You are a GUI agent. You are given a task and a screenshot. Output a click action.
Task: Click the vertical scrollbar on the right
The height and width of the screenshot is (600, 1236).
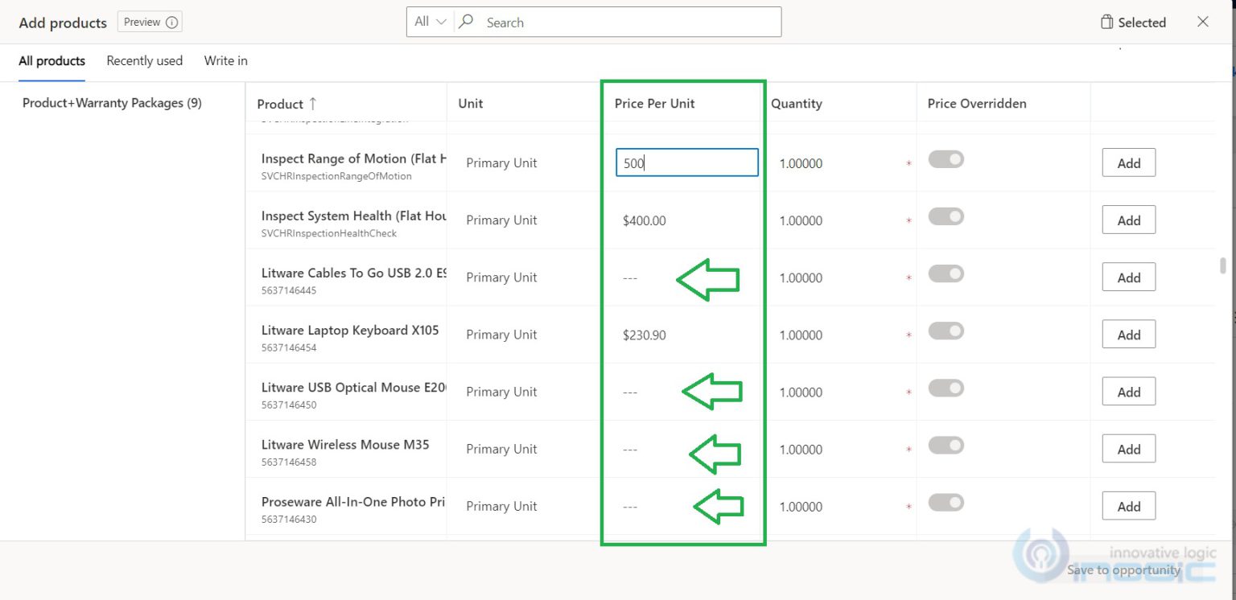click(1222, 265)
